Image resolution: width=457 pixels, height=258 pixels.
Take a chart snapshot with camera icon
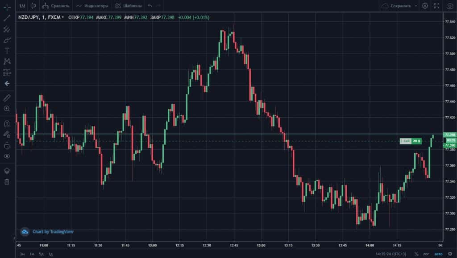450,6
